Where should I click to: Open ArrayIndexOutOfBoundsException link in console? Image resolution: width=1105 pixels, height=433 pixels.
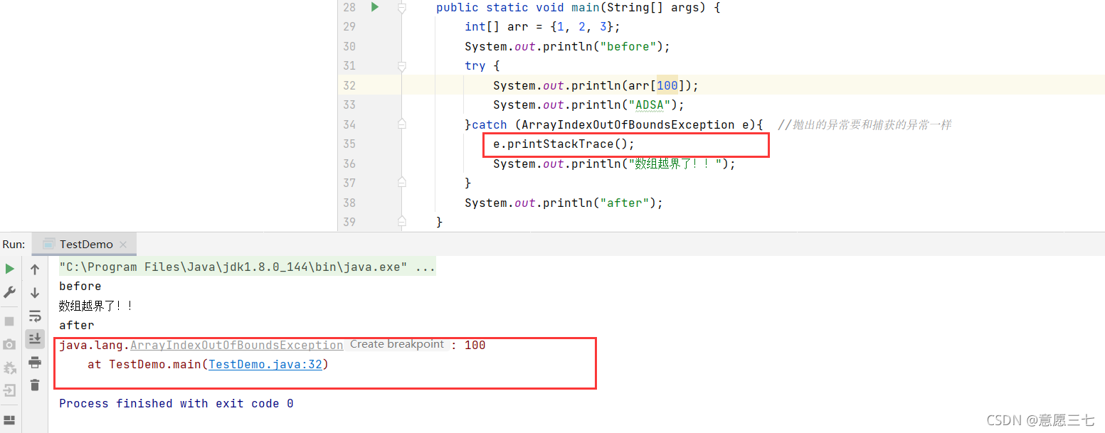[236, 345]
